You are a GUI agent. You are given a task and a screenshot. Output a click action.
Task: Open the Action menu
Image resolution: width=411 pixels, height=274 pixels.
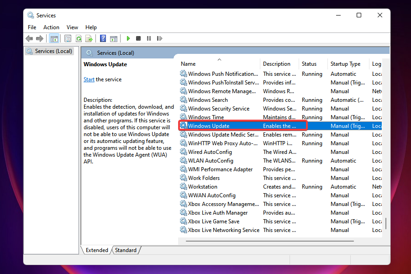[51, 27]
